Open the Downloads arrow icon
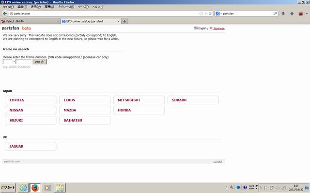310x193 pixels. click(x=283, y=14)
